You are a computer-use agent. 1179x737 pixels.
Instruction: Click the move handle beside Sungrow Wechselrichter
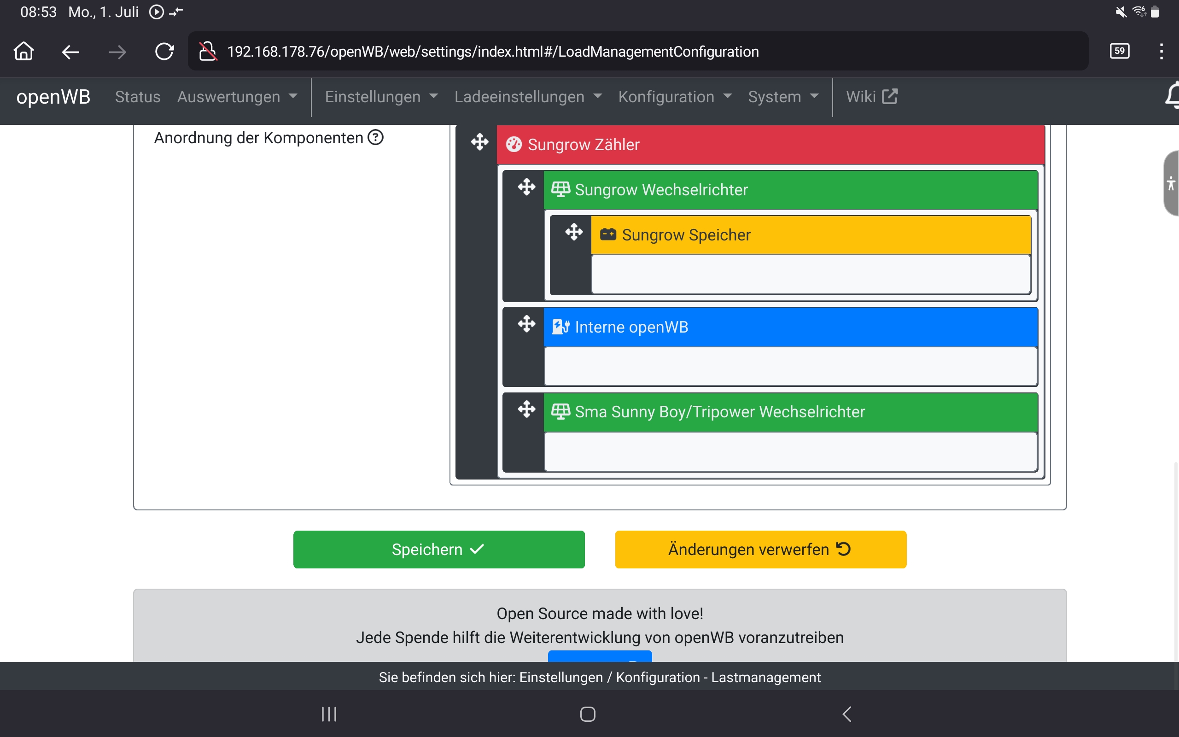point(526,187)
